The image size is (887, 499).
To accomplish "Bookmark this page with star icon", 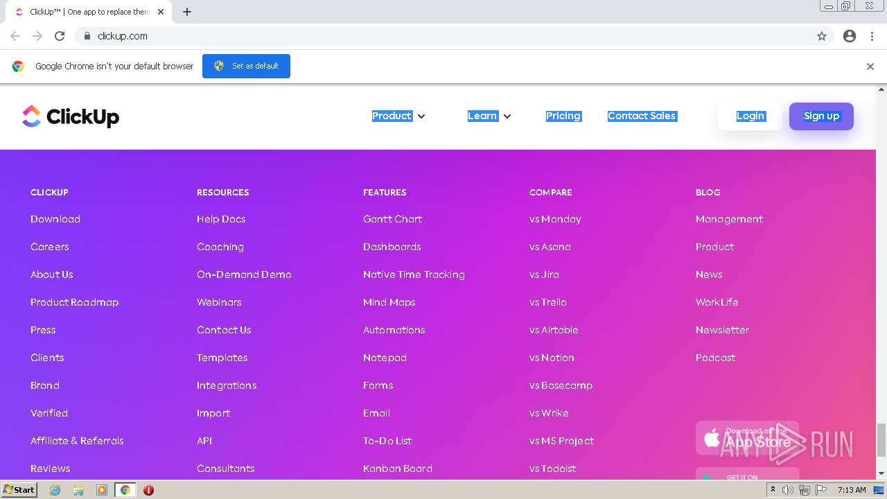I will (822, 36).
